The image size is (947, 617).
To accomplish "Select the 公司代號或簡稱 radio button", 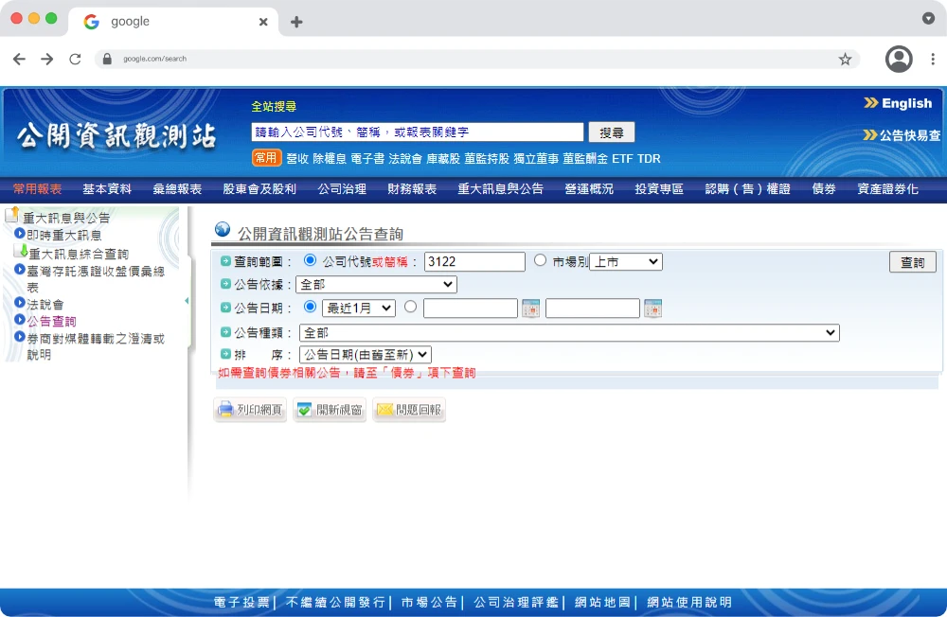I will 310,260.
